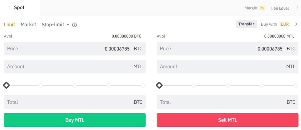
Task: Focus the buy-side Amount MTL field
Action: coord(75,67)
